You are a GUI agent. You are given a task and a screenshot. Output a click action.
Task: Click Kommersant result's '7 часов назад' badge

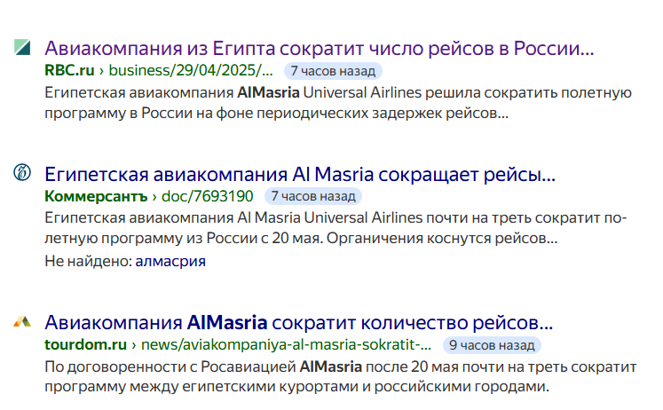pos(313,196)
